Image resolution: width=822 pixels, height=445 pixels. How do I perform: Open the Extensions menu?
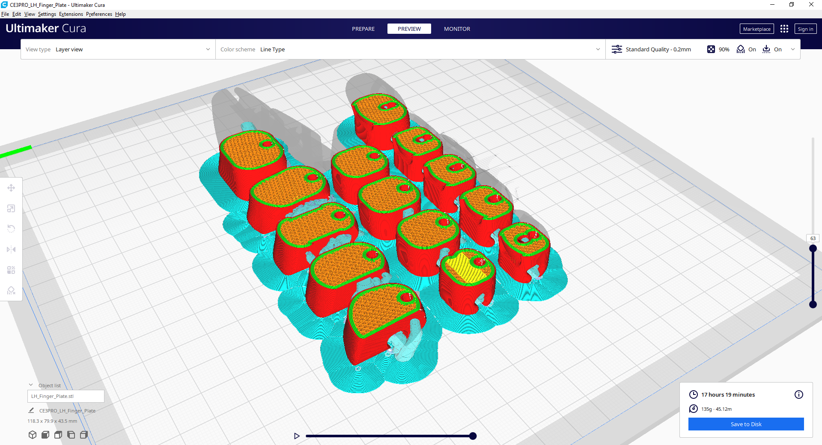coord(71,14)
